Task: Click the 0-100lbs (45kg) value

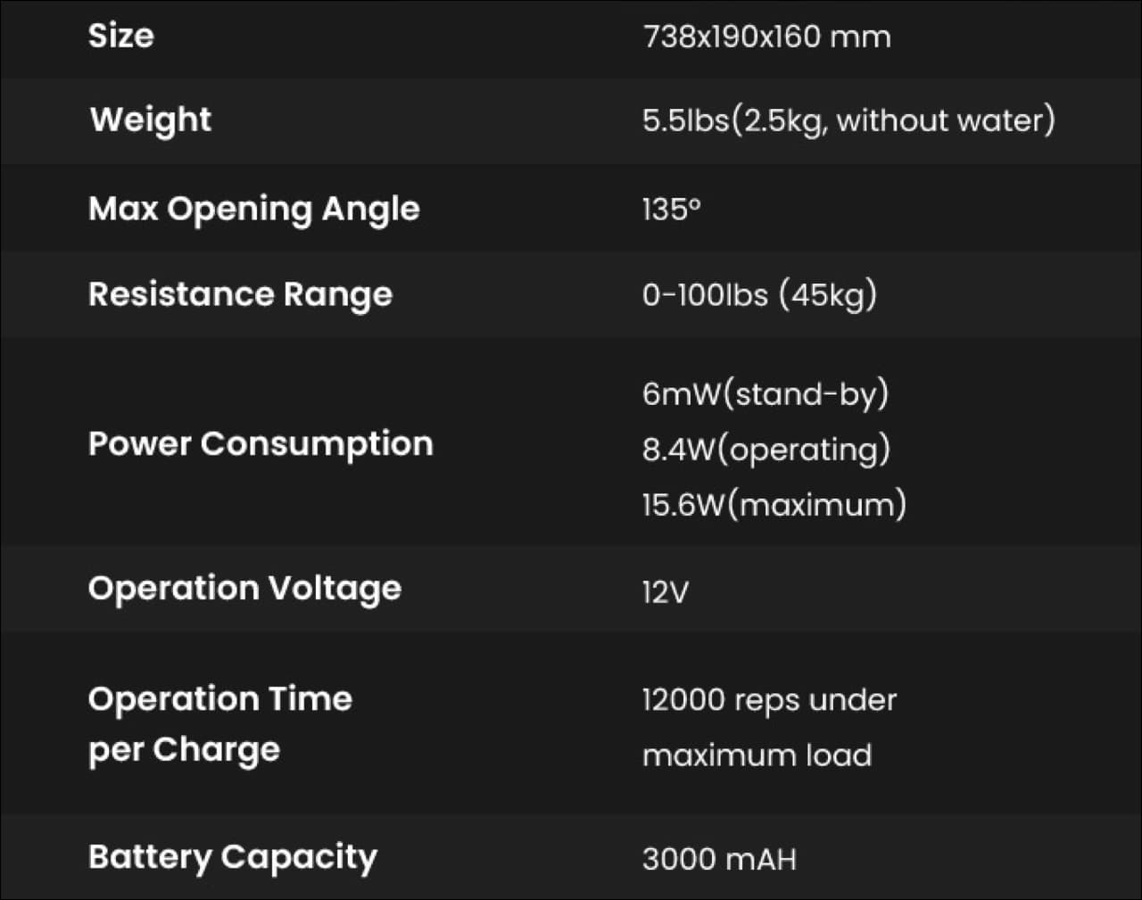Action: pos(759,294)
